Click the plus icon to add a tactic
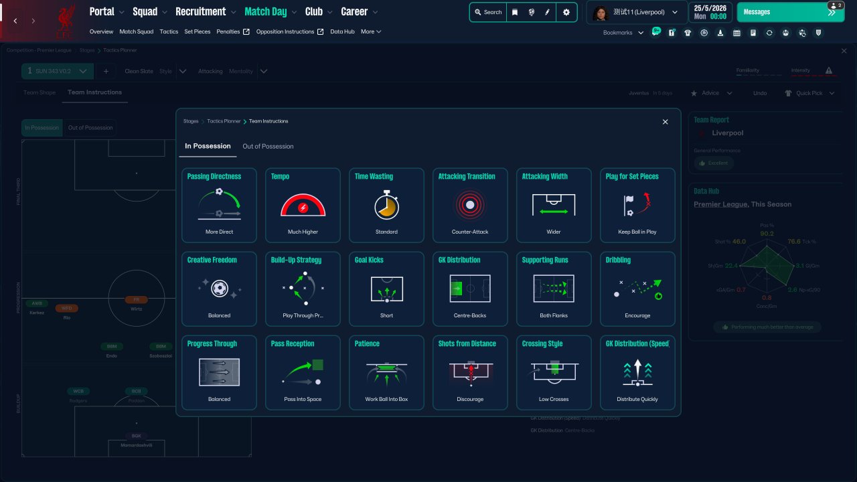This screenshot has width=857, height=482. coord(105,71)
